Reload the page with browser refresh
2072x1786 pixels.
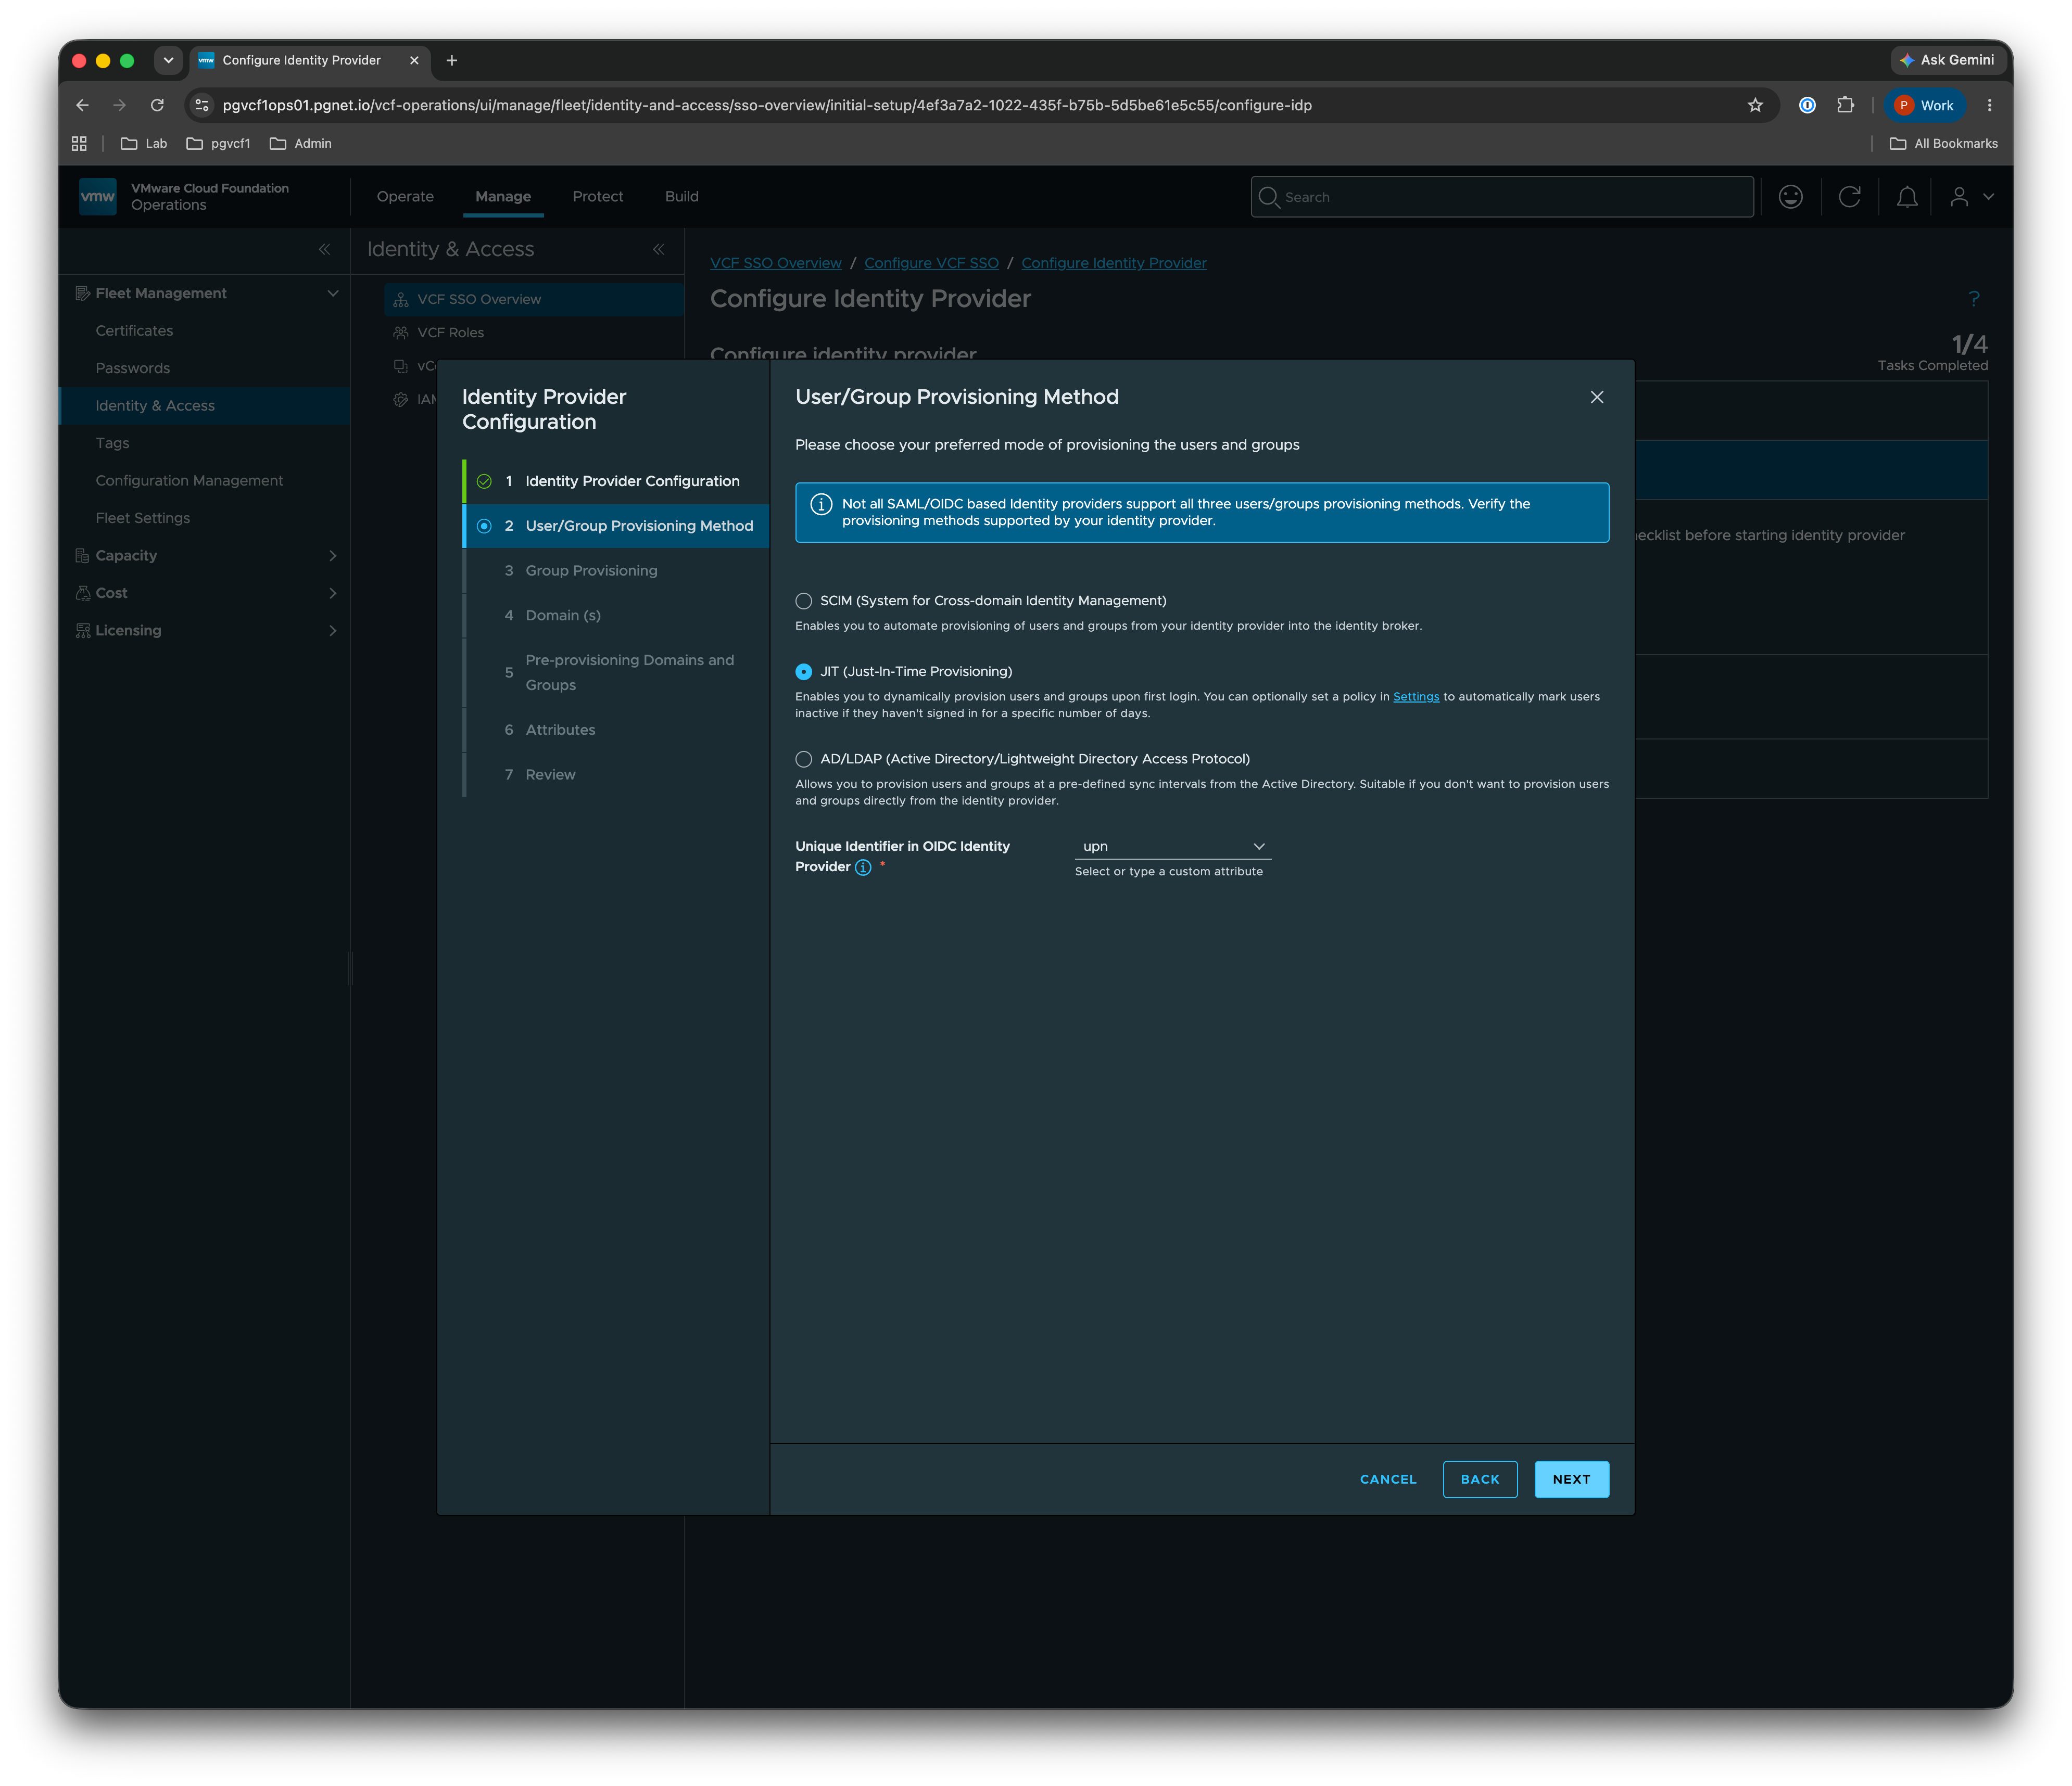(157, 105)
